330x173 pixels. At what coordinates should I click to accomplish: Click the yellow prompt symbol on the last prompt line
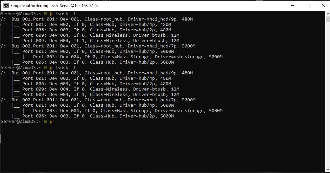coord(45,122)
